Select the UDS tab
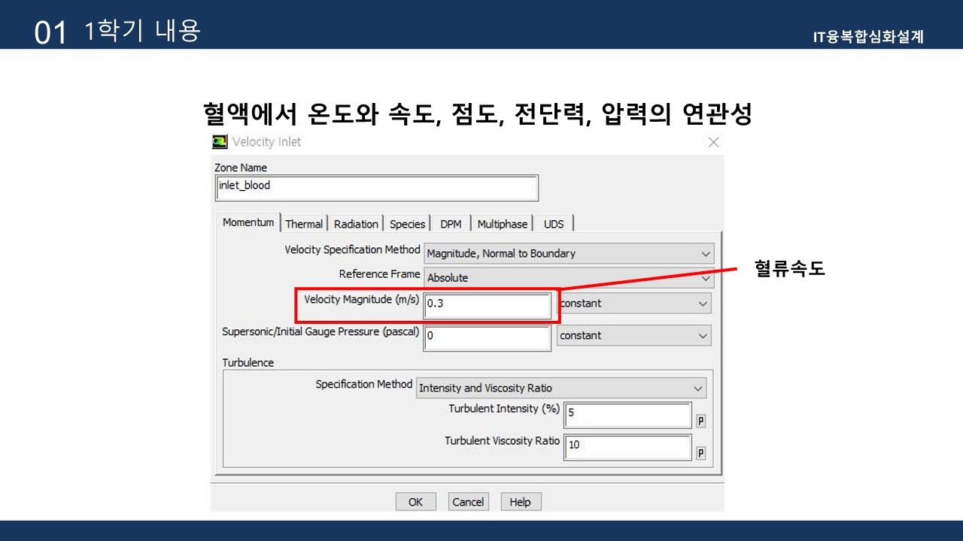The image size is (963, 541). 554,224
